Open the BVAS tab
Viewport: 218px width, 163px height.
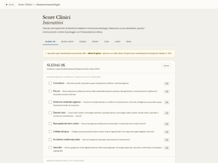[x=129, y=41]
